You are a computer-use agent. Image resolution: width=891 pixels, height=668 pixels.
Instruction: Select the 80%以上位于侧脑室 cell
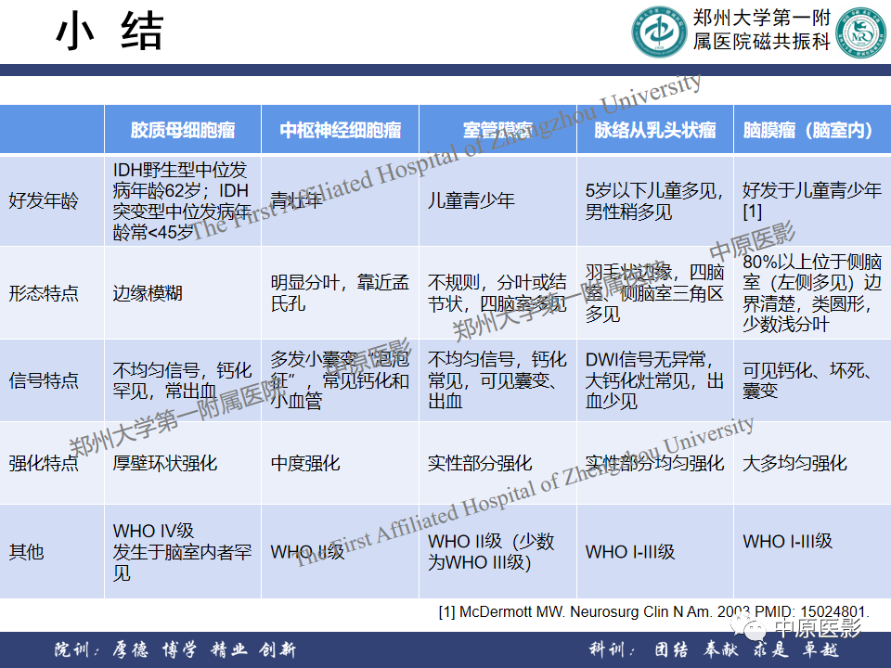click(x=812, y=293)
